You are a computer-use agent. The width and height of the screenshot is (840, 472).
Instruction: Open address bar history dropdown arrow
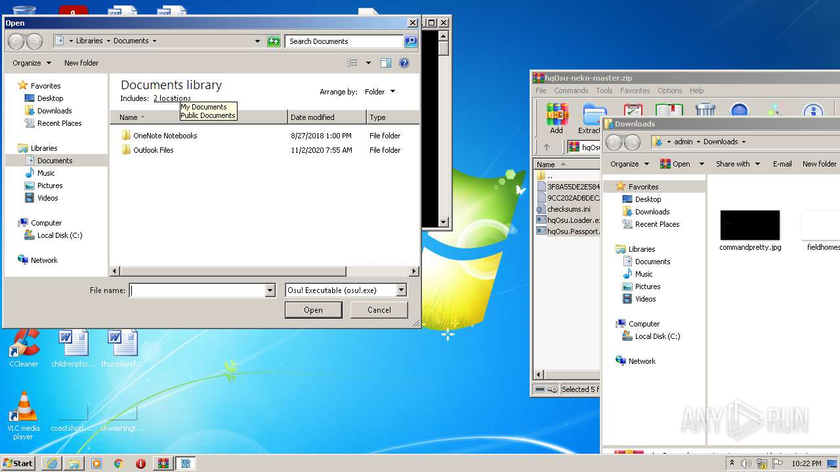pos(257,41)
